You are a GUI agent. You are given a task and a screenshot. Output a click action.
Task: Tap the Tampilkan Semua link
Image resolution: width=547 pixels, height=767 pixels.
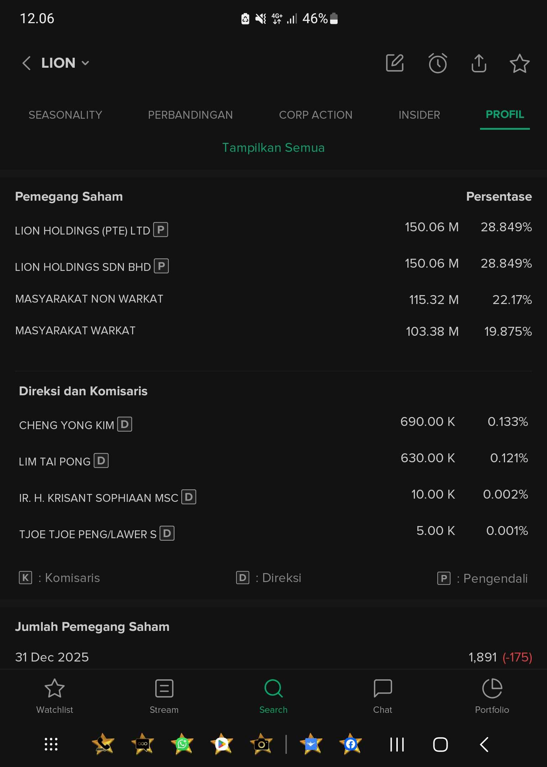pyautogui.click(x=273, y=148)
